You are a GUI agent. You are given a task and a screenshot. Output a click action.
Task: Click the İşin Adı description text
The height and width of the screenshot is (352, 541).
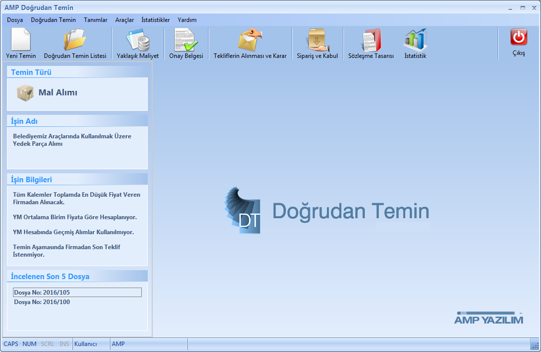(x=72, y=140)
